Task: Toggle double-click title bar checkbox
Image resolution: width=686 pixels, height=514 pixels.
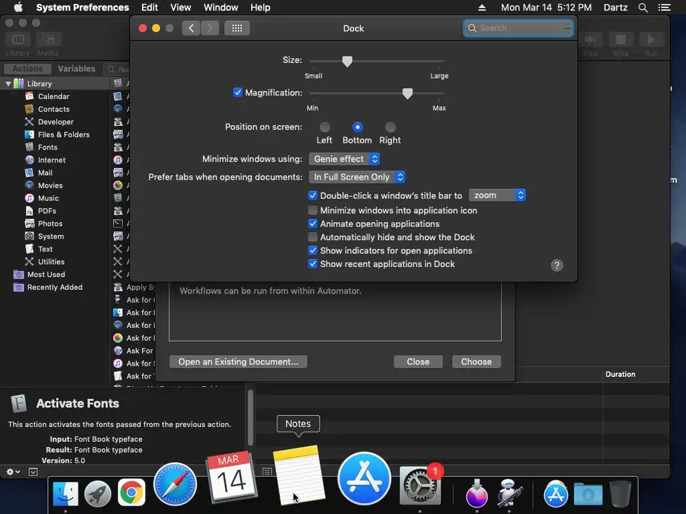Action: (x=312, y=195)
